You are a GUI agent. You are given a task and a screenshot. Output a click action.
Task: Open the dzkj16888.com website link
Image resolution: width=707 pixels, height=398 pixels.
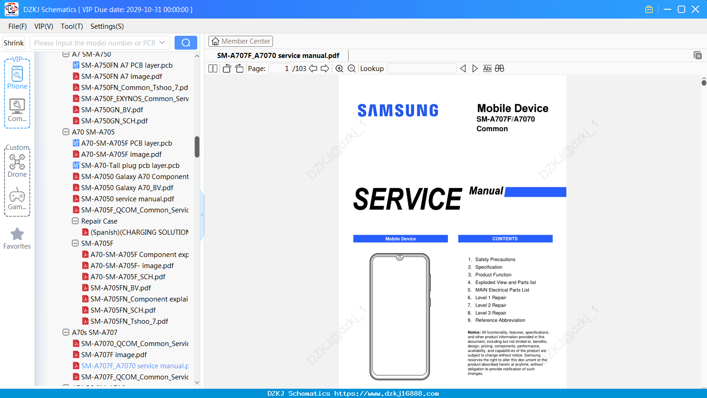click(x=387, y=393)
